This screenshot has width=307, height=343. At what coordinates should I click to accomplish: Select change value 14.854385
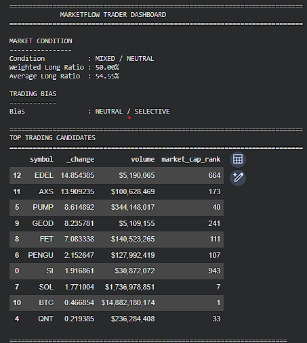click(x=77, y=175)
